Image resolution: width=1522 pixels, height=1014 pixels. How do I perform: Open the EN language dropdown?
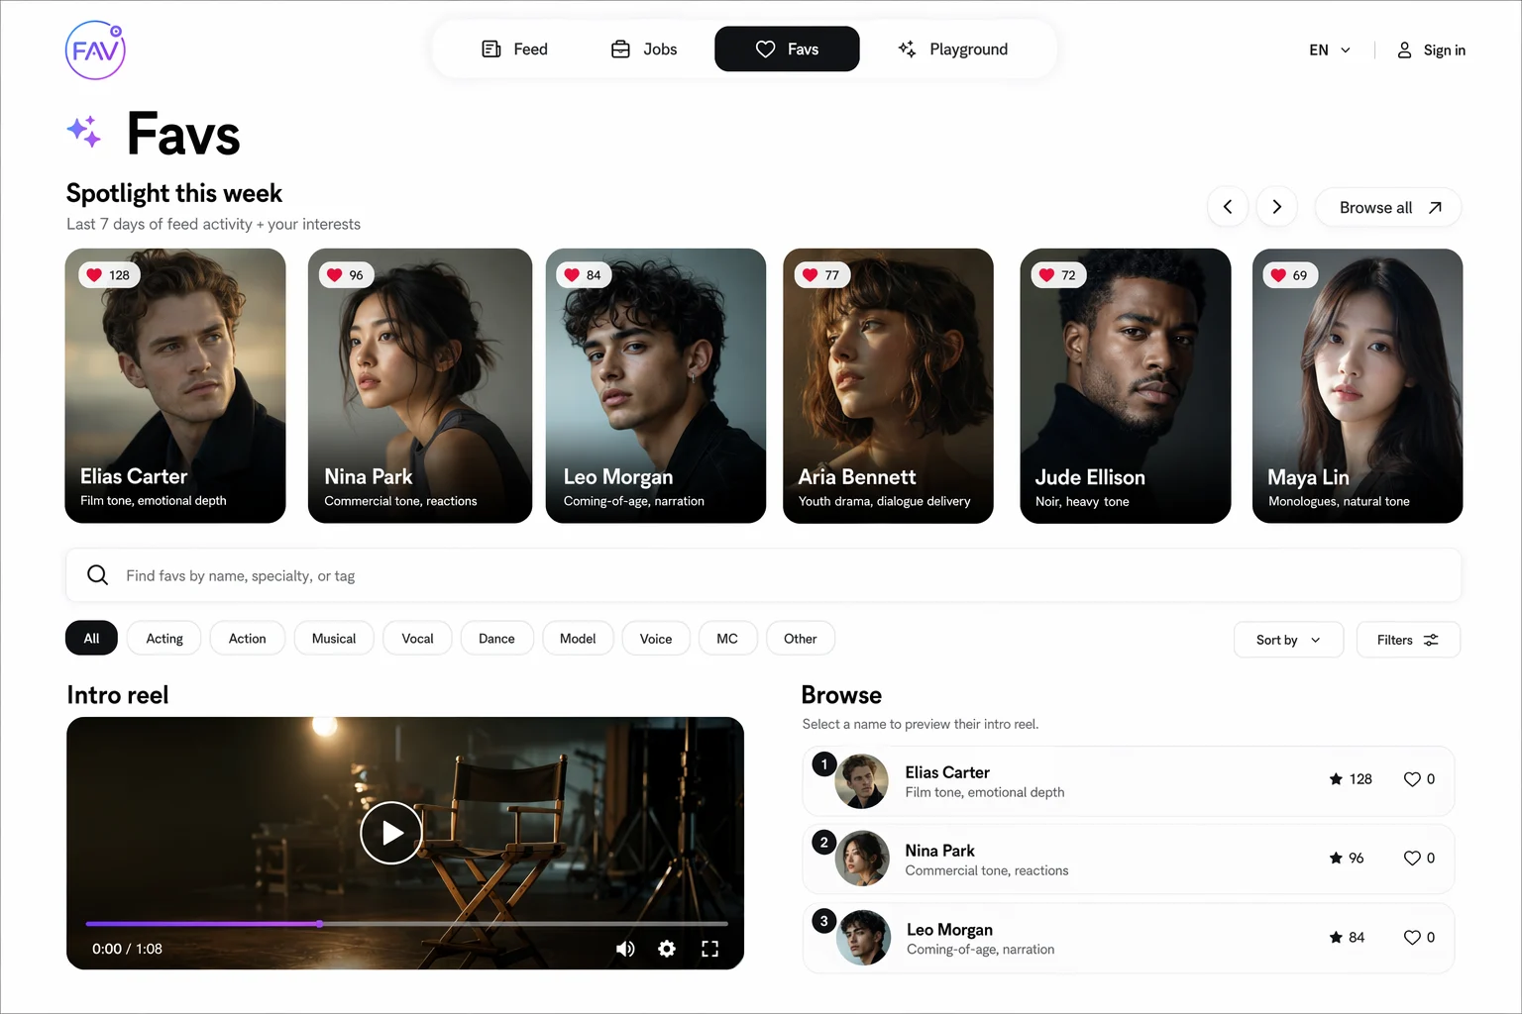point(1330,50)
